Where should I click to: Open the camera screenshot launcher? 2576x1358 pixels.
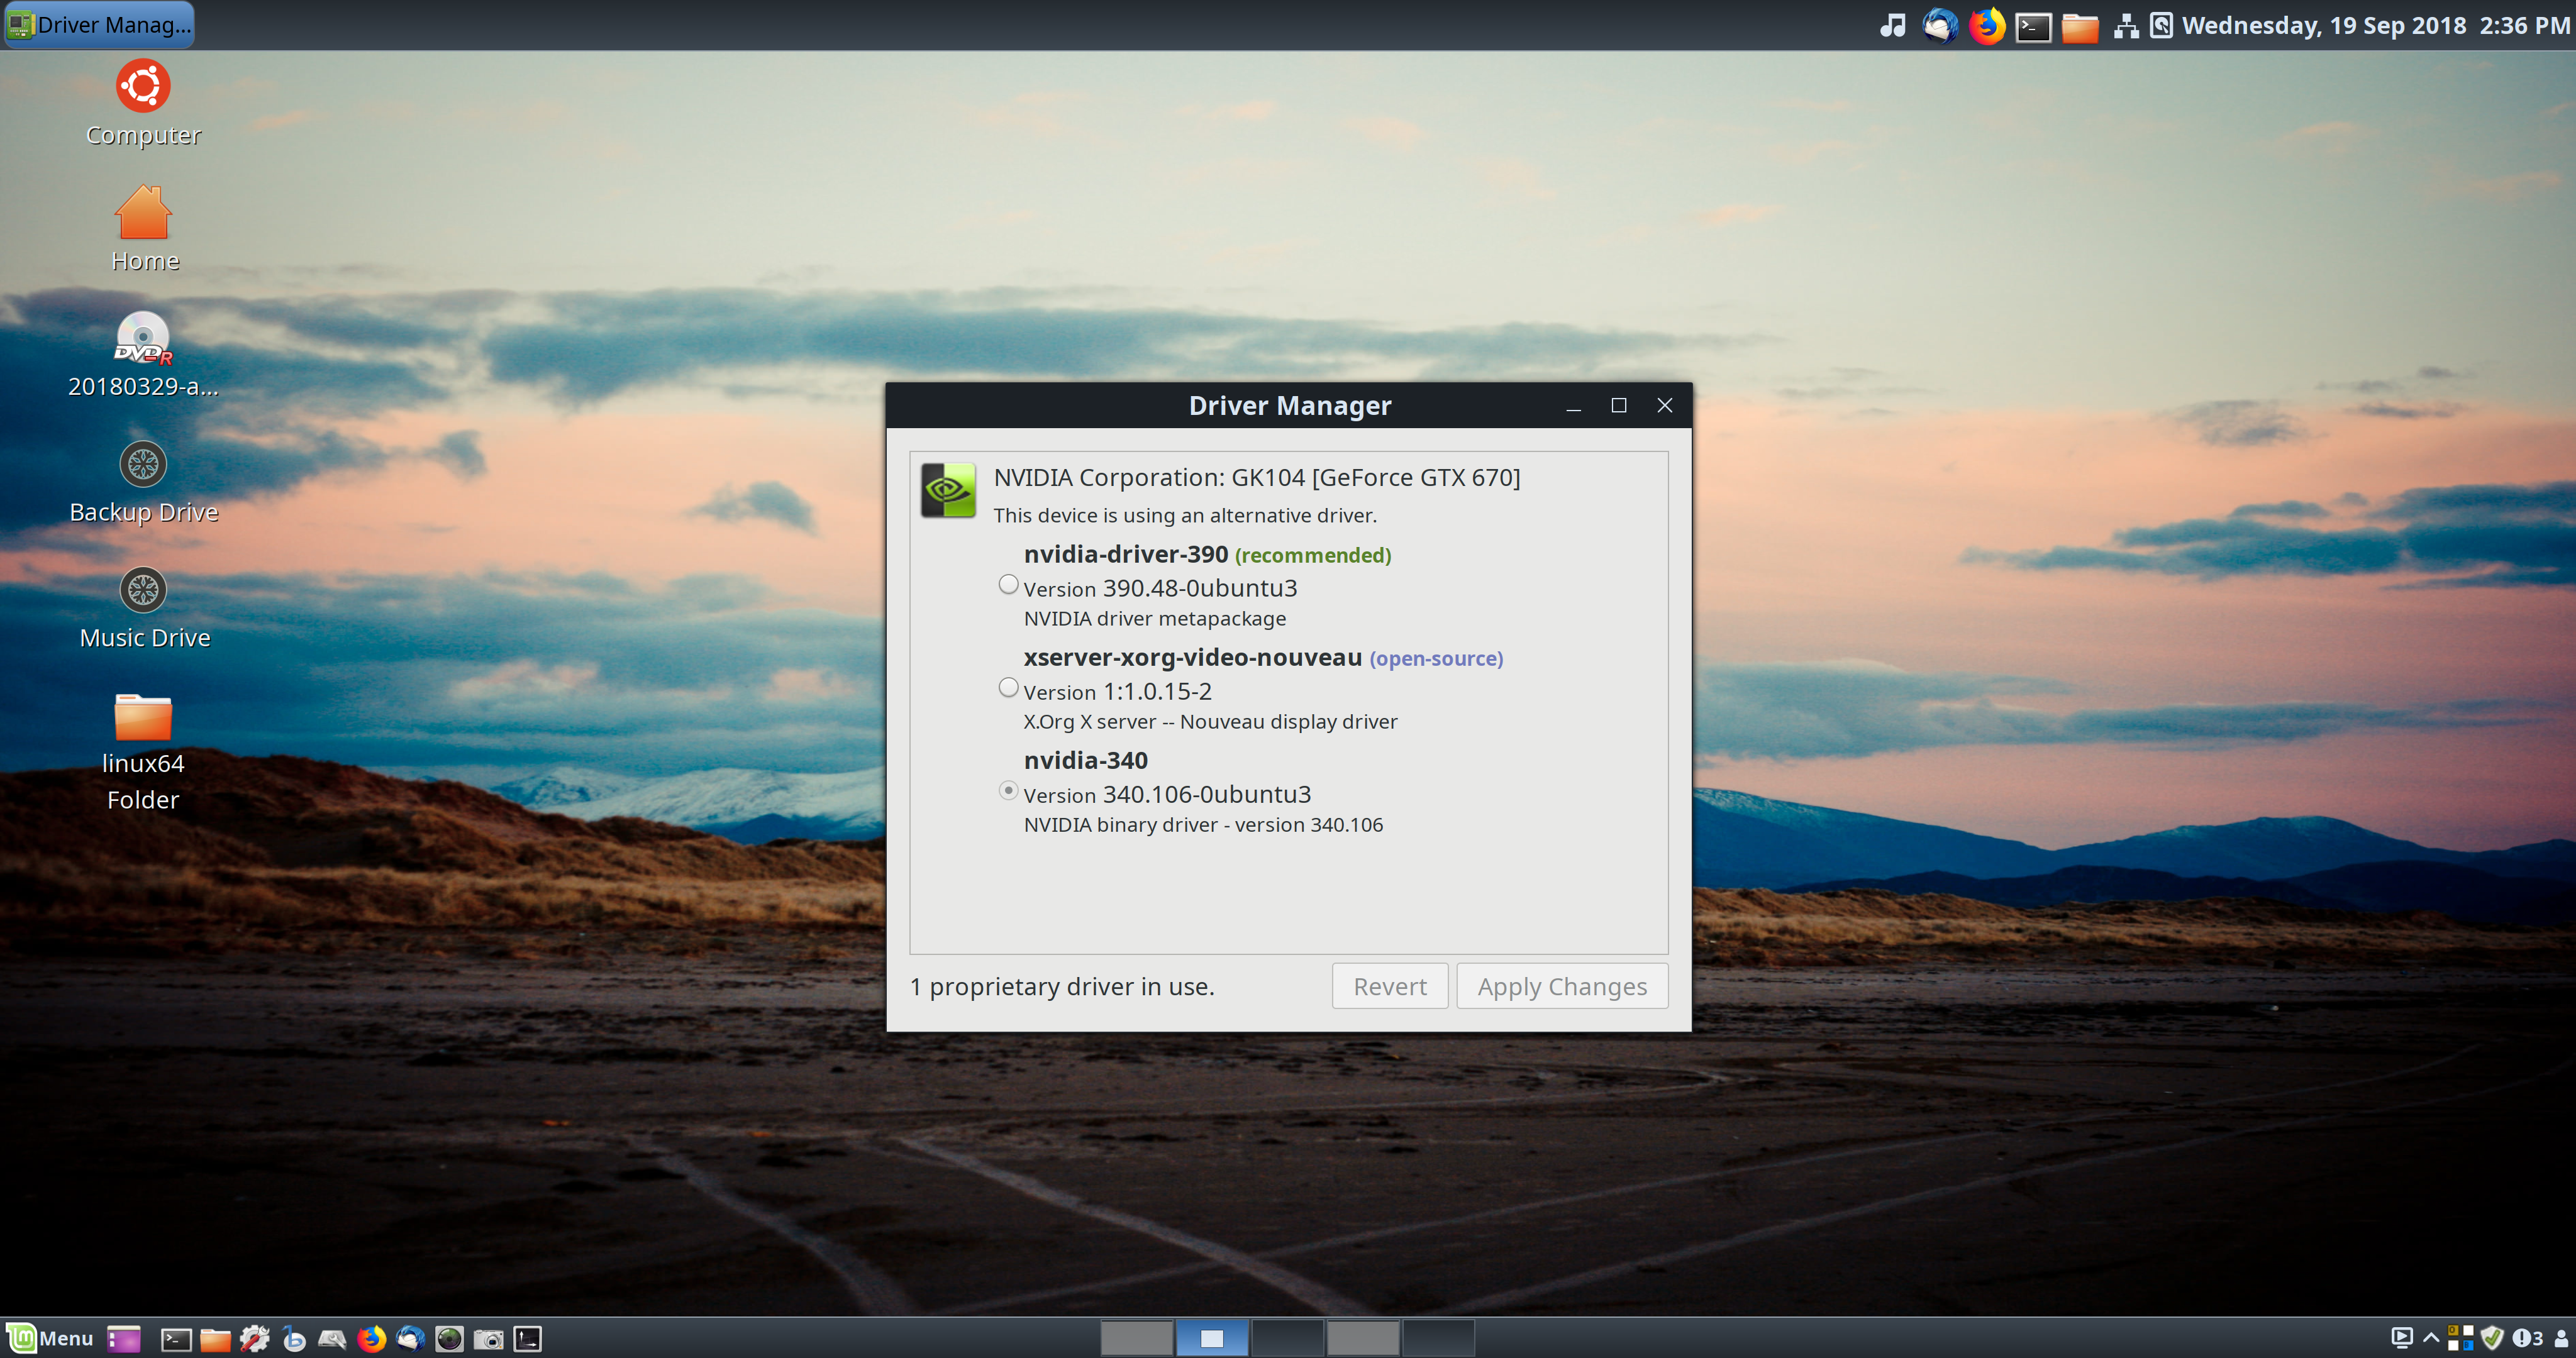pyautogui.click(x=488, y=1339)
